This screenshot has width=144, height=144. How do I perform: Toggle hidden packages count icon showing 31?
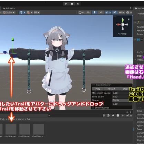coord(129,115)
